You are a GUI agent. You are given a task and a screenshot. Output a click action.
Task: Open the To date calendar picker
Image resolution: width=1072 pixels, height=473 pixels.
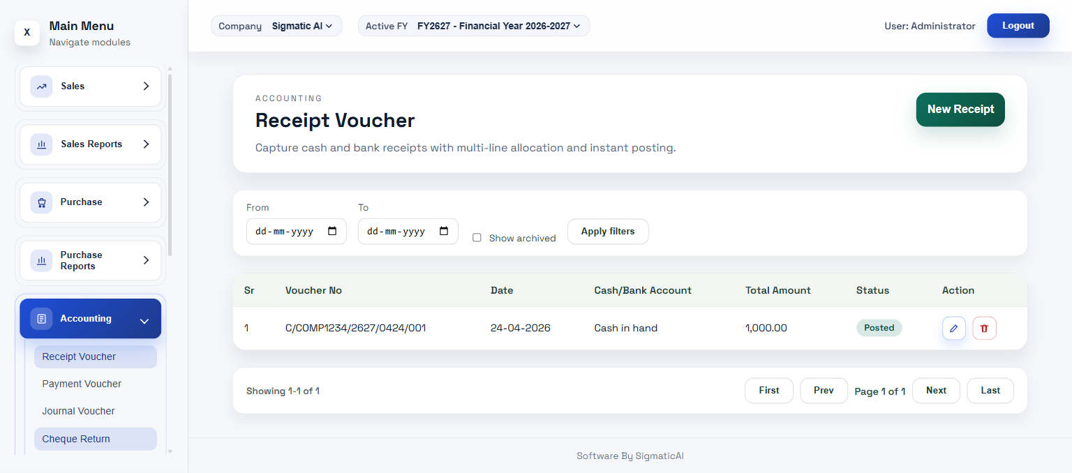tap(444, 231)
